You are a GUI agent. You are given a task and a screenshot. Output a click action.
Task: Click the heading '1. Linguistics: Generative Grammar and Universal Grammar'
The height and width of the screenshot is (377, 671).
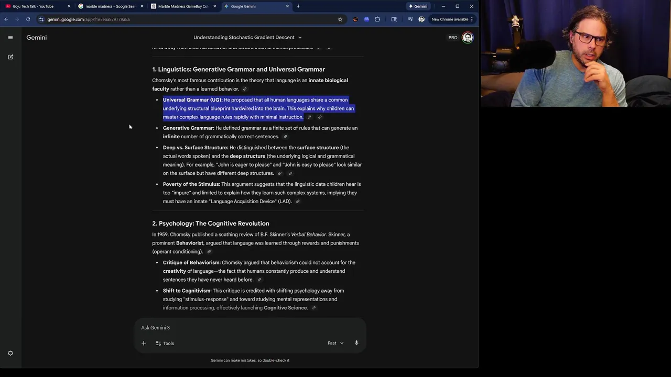tap(239, 69)
